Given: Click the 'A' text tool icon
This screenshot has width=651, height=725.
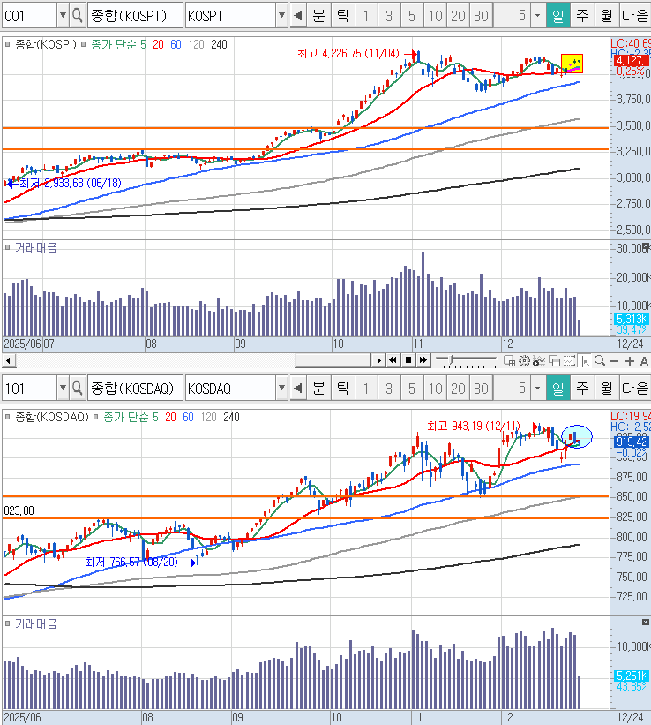Looking at the screenshot, I should pos(643,360).
